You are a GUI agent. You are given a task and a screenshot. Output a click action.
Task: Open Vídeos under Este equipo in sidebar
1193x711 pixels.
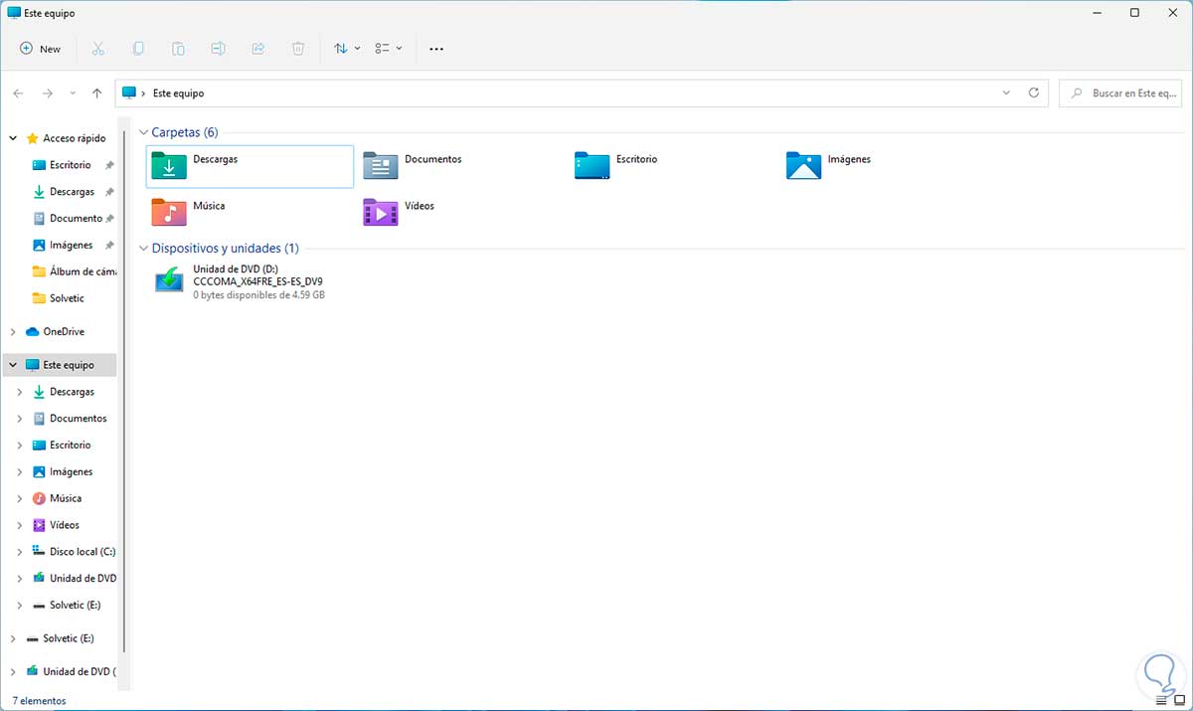[65, 525]
